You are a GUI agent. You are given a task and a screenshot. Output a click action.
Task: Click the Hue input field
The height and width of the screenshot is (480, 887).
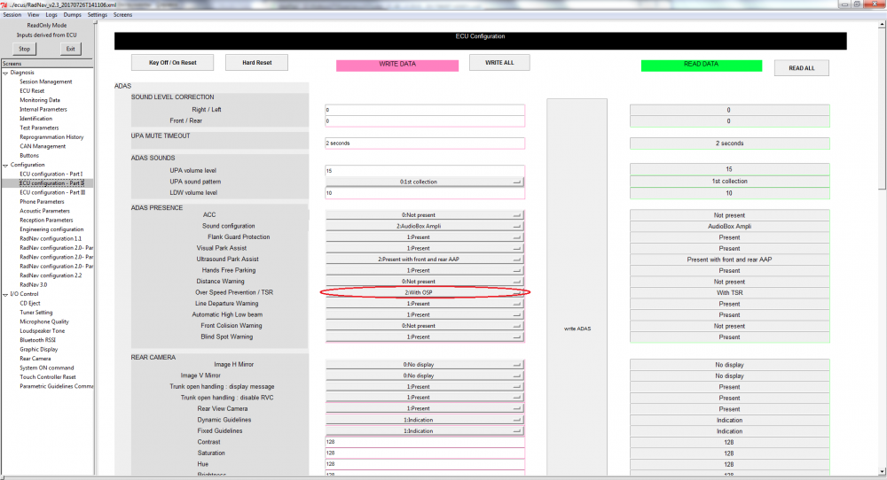click(x=425, y=464)
